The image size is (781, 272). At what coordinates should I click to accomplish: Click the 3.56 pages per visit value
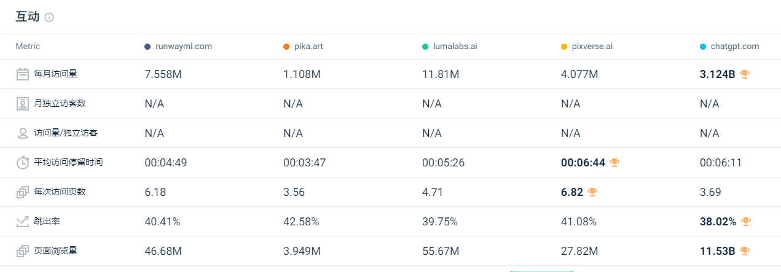294,192
